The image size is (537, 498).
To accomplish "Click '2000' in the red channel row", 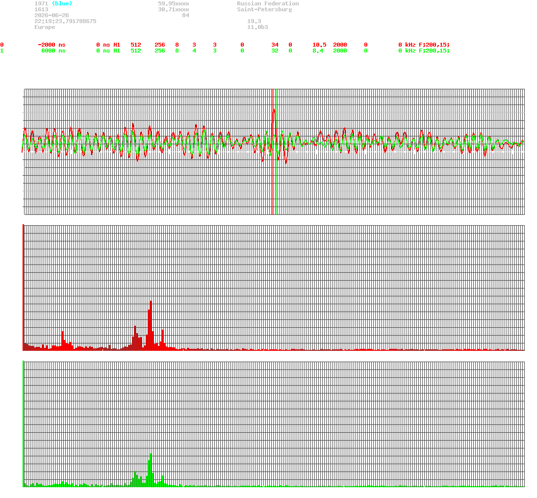I will pyautogui.click(x=340, y=45).
